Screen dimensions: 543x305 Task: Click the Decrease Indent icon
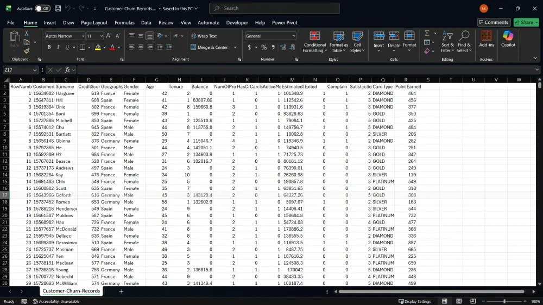160,47
